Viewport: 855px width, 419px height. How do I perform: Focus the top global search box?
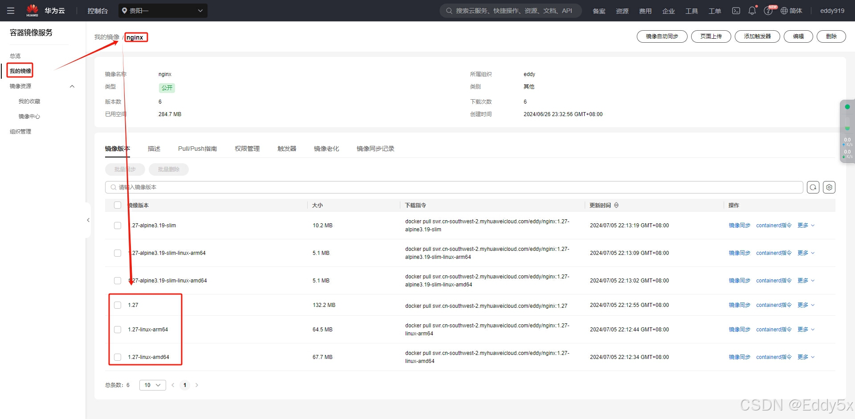pyautogui.click(x=511, y=11)
